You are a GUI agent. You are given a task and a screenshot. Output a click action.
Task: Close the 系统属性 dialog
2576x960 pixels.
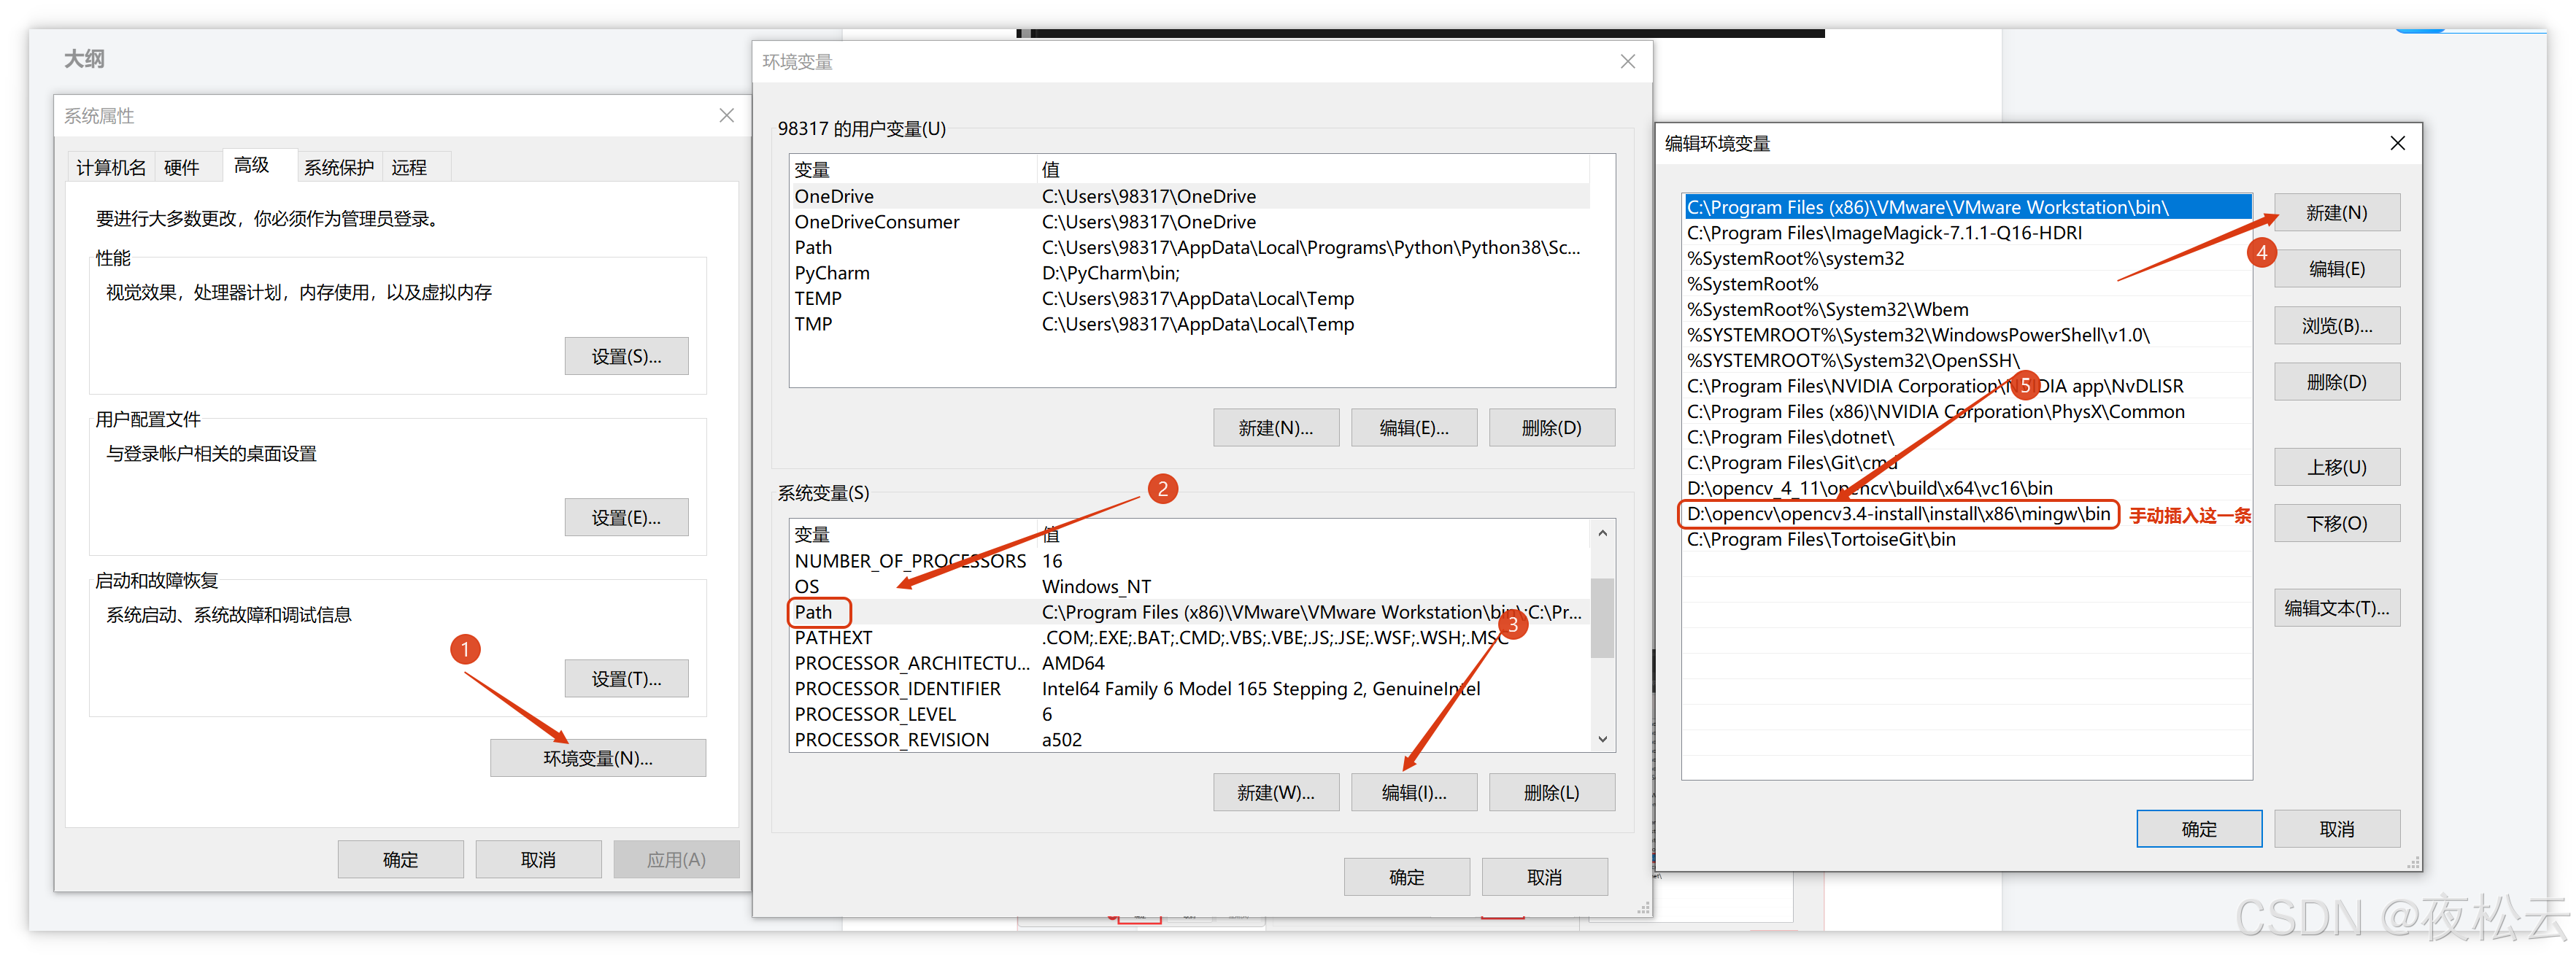tap(727, 116)
